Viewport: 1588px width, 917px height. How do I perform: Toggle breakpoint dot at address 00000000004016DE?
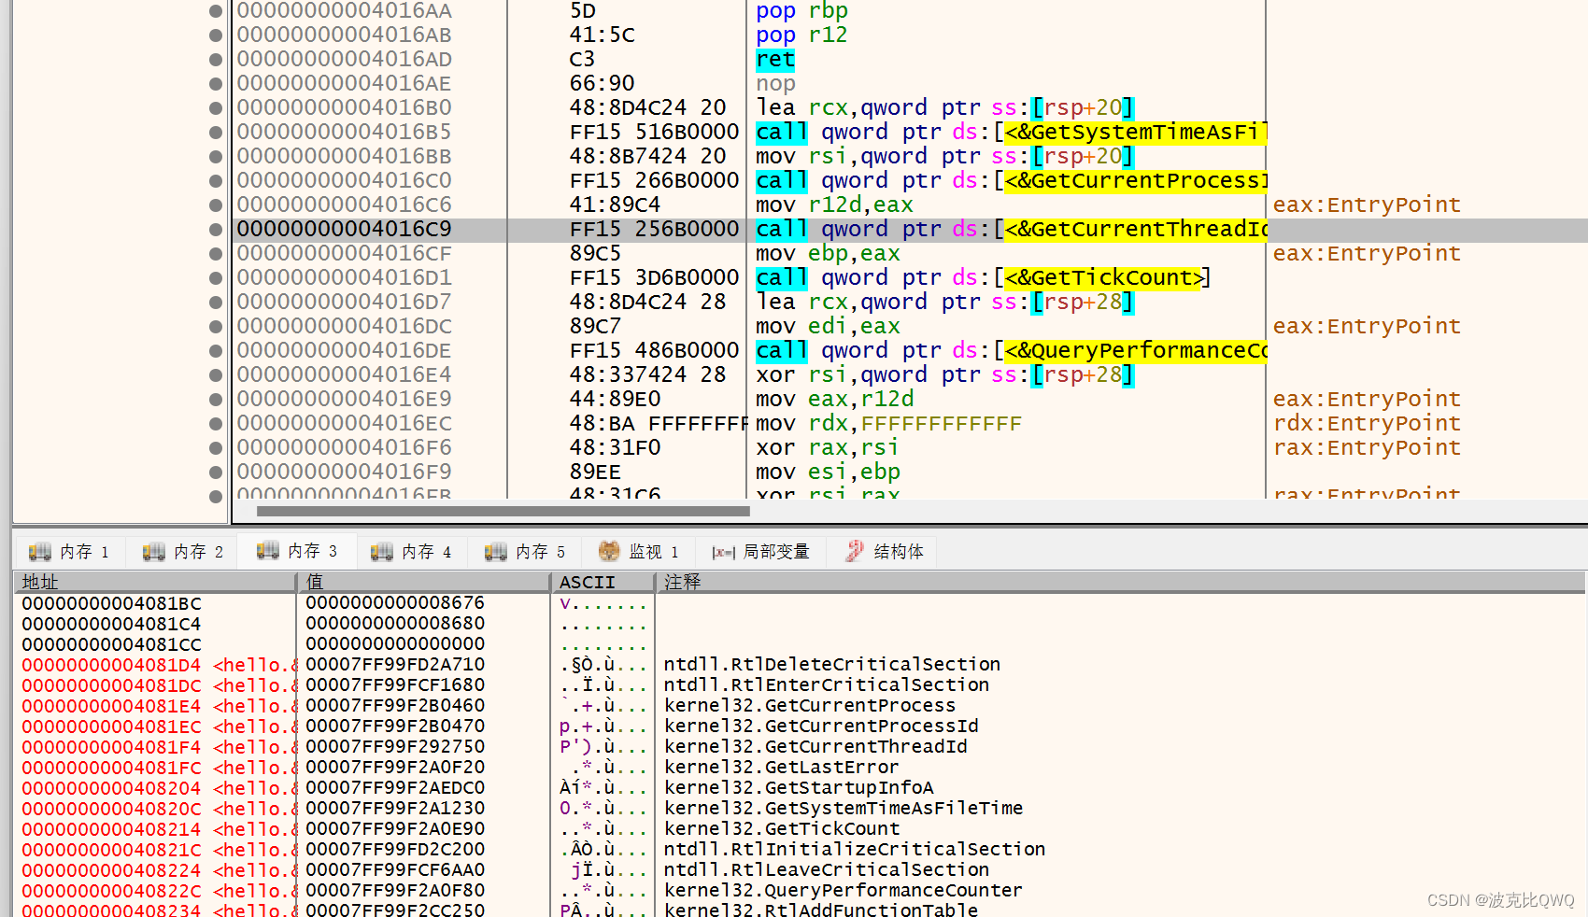(216, 351)
